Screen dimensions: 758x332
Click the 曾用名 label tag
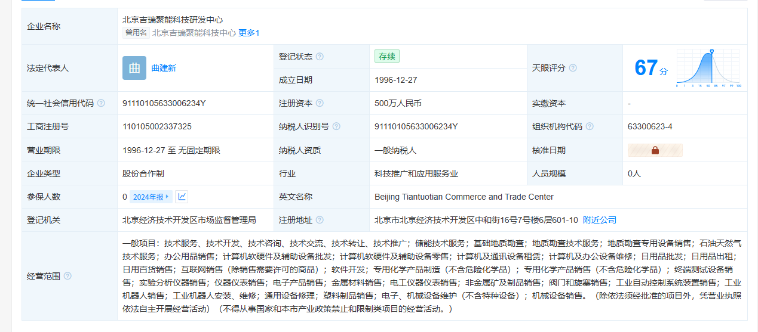[136, 33]
